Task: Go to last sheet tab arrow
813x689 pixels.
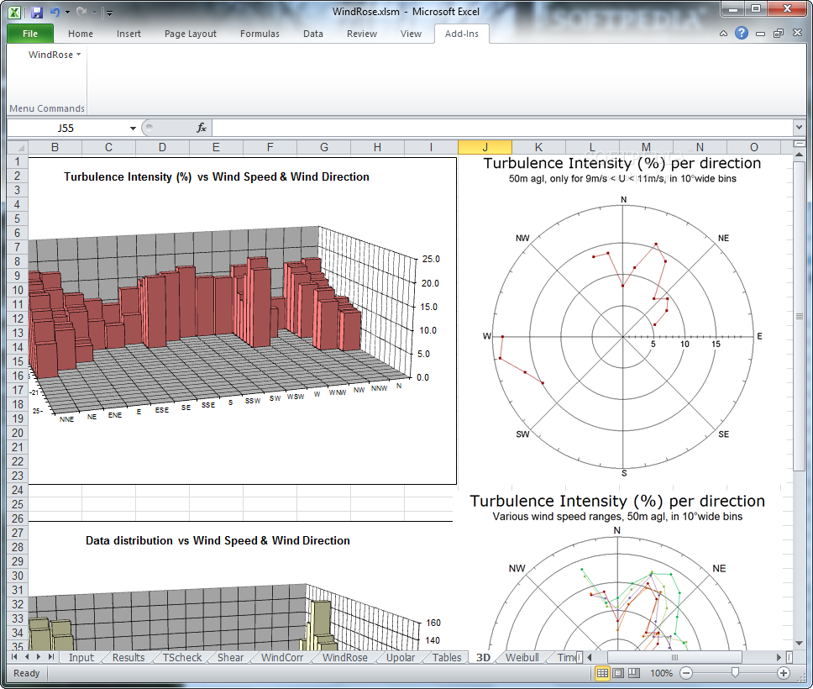Action: click(50, 657)
